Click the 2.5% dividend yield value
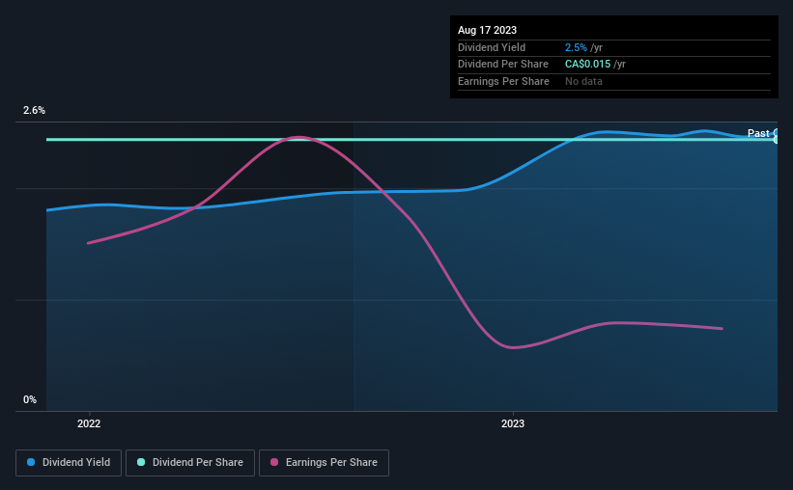 point(576,47)
